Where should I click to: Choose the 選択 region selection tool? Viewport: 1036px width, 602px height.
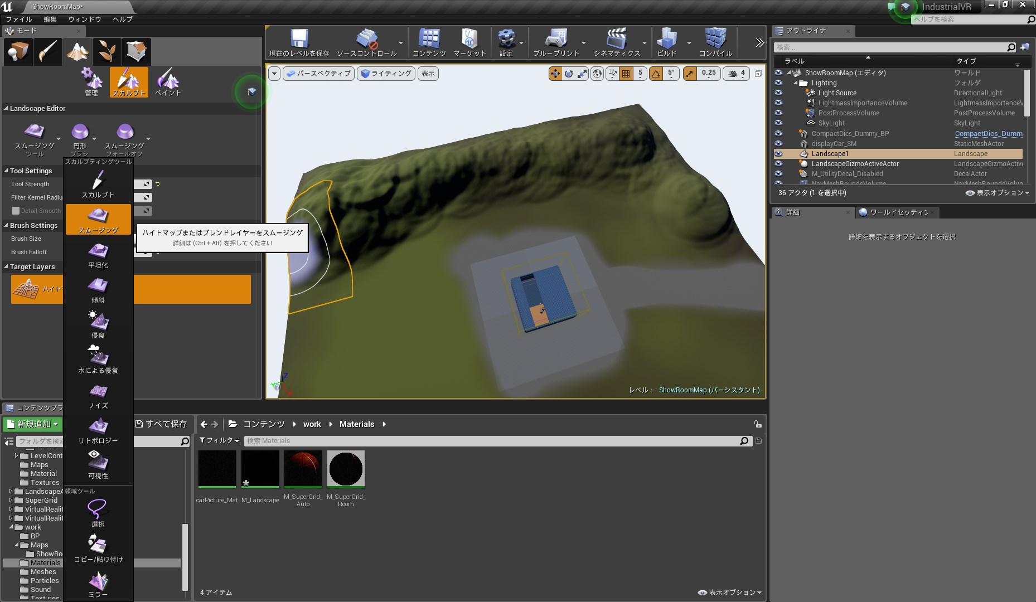pyautogui.click(x=98, y=514)
